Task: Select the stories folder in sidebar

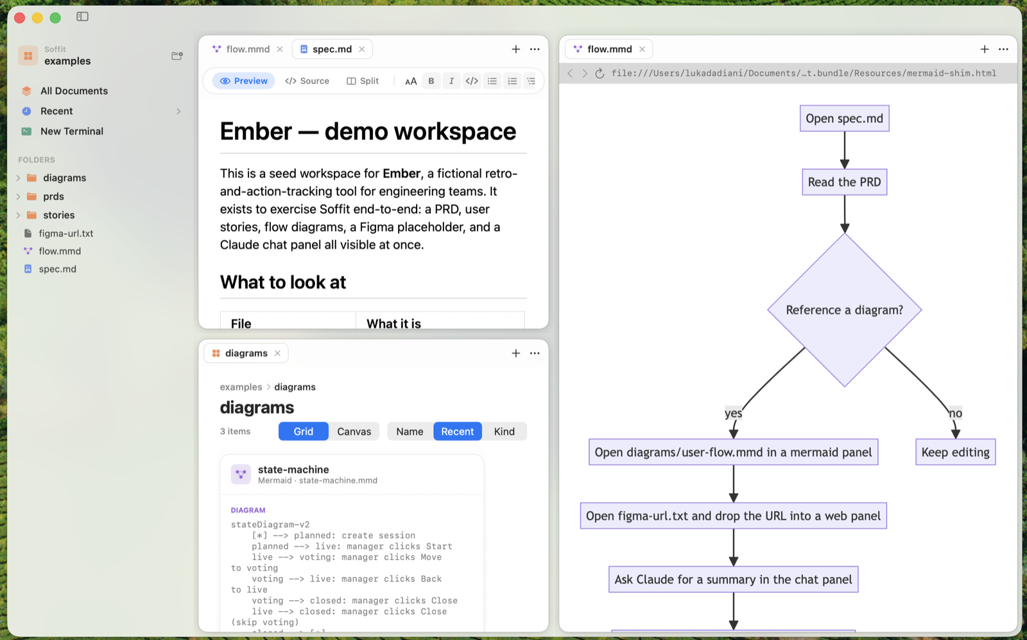Action: 58,215
